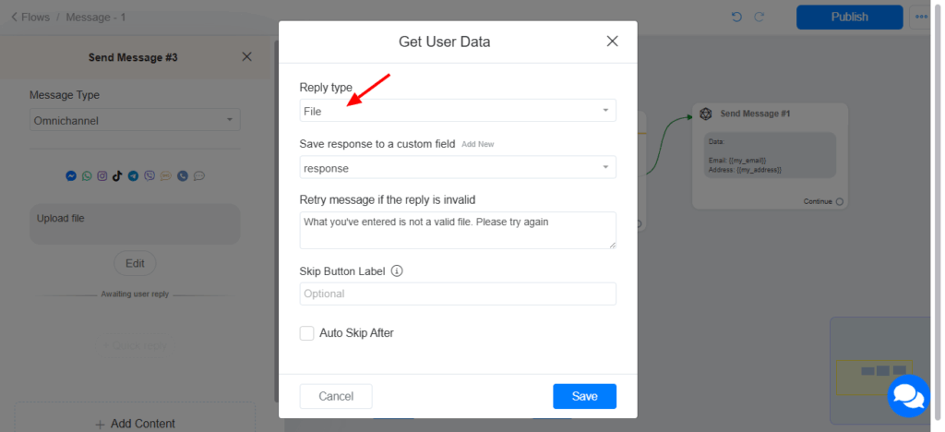
Task: Cancel the Get User Data dialog
Action: [x=336, y=396]
